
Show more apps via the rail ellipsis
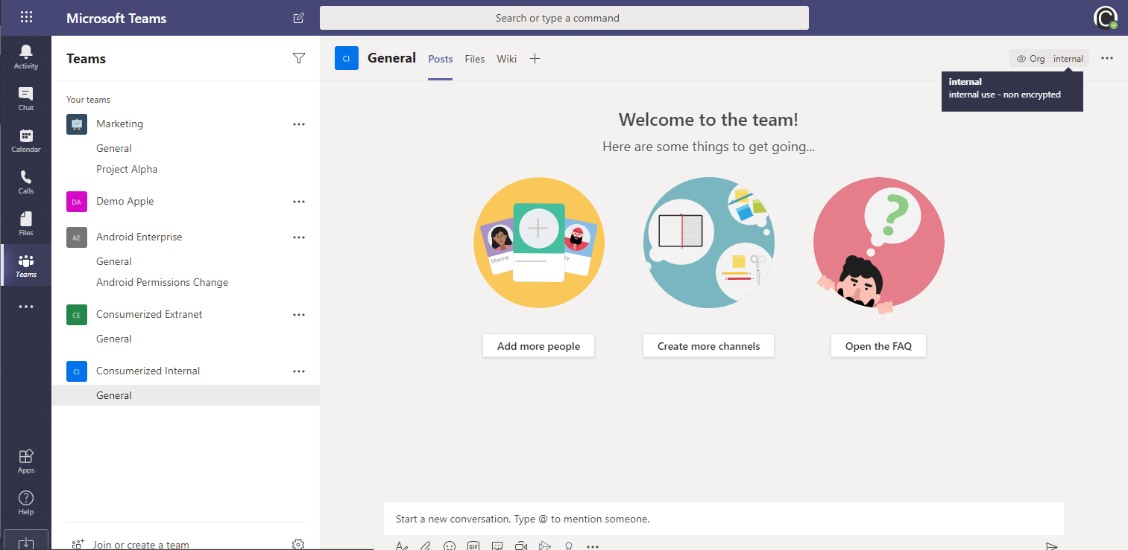tap(26, 307)
